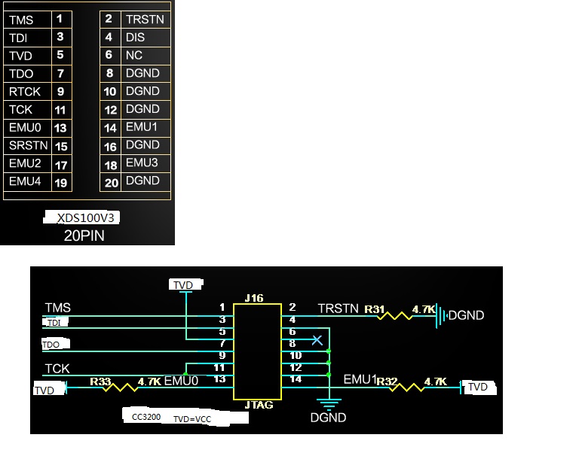Click the TVD power label above the connector

[x=183, y=285]
